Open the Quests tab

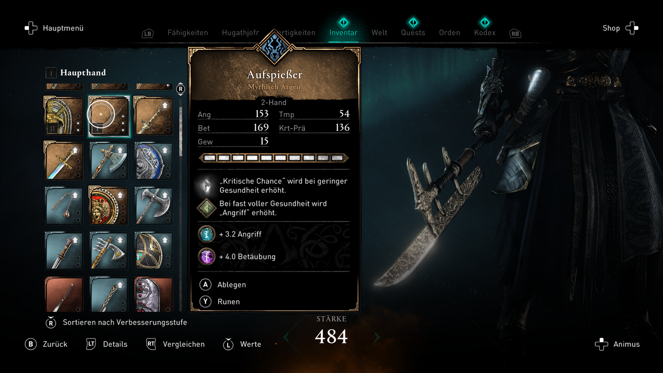tap(413, 32)
